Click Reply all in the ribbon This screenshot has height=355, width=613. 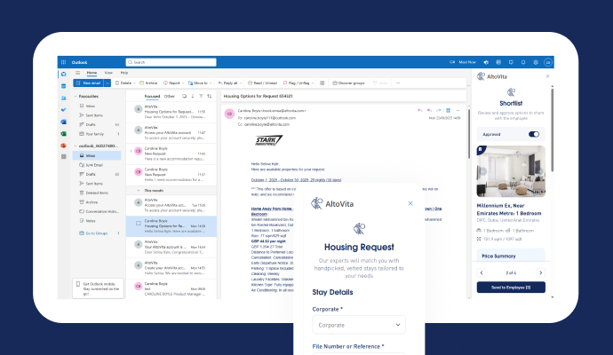[228, 83]
